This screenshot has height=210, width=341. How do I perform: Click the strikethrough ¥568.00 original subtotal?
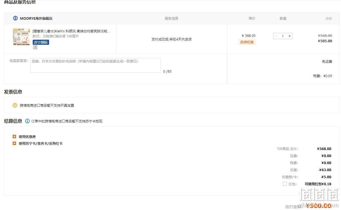point(325,36)
